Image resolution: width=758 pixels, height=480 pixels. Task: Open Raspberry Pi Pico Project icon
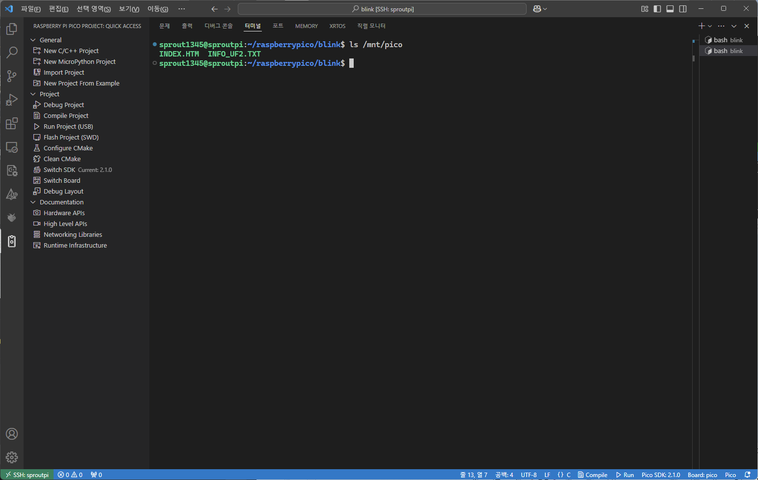[12, 241]
